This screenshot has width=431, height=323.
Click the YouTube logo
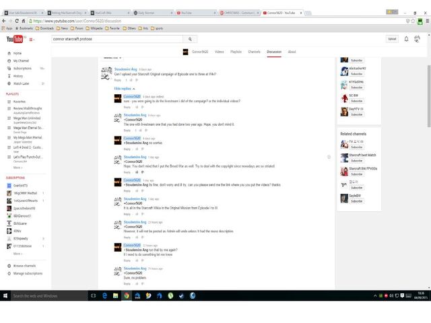point(15,39)
